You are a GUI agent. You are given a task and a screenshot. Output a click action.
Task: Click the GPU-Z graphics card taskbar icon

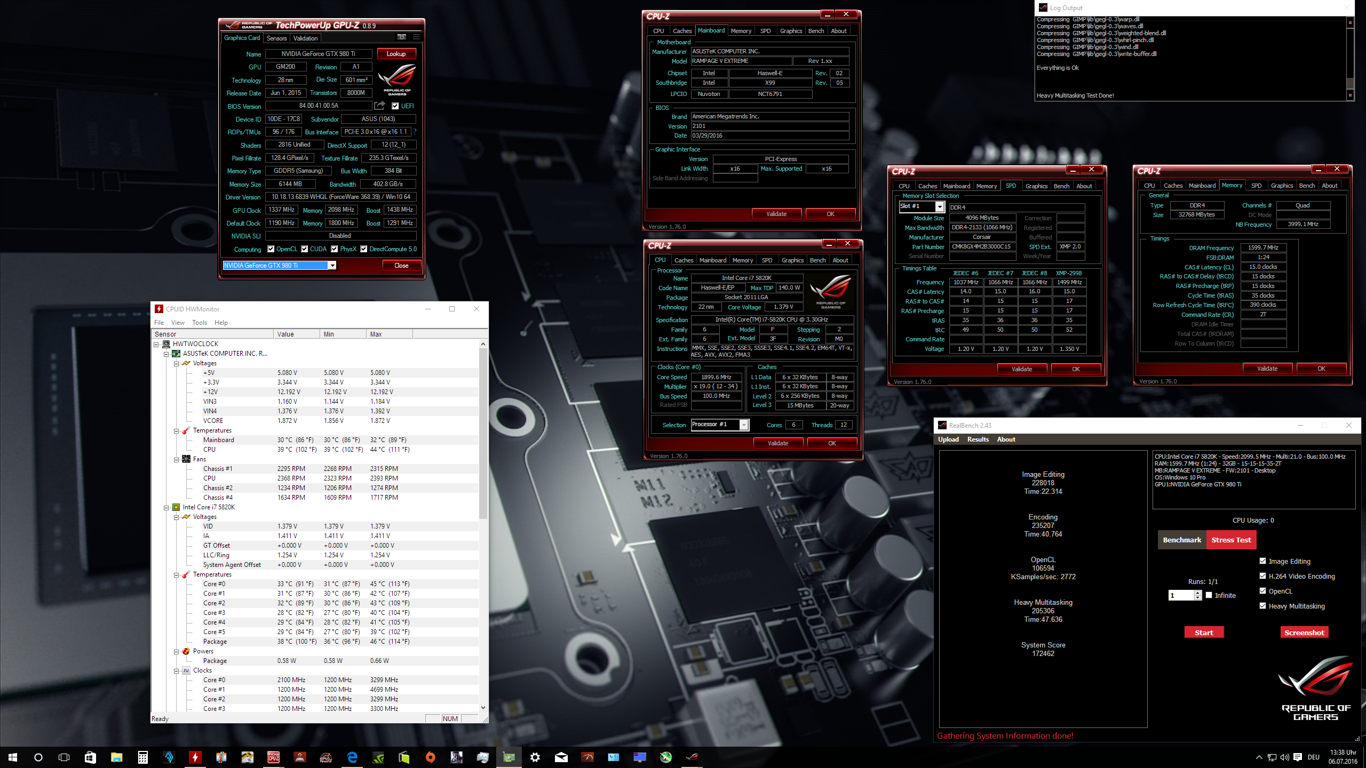point(509,757)
